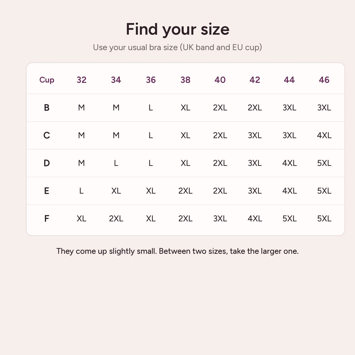Select the Cup column header
Screen dimensions: 355x355
point(47,80)
